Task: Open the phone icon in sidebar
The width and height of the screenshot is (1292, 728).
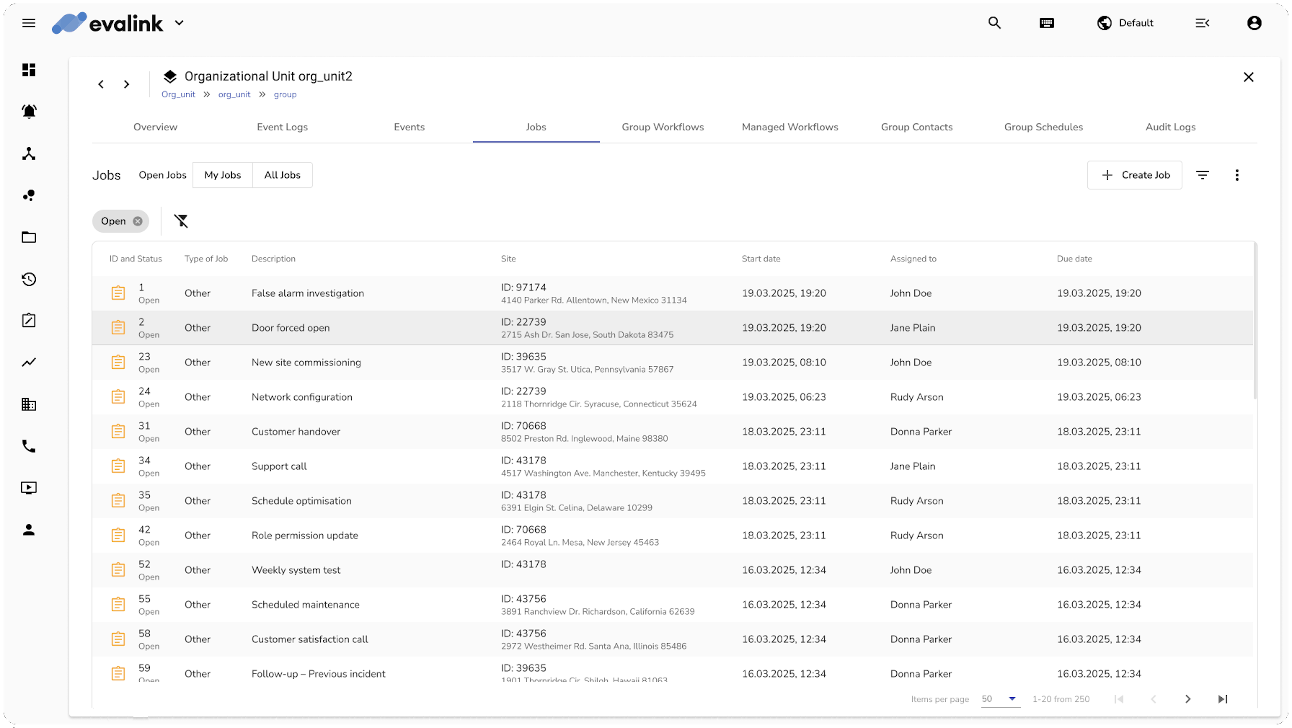Action: coord(29,446)
